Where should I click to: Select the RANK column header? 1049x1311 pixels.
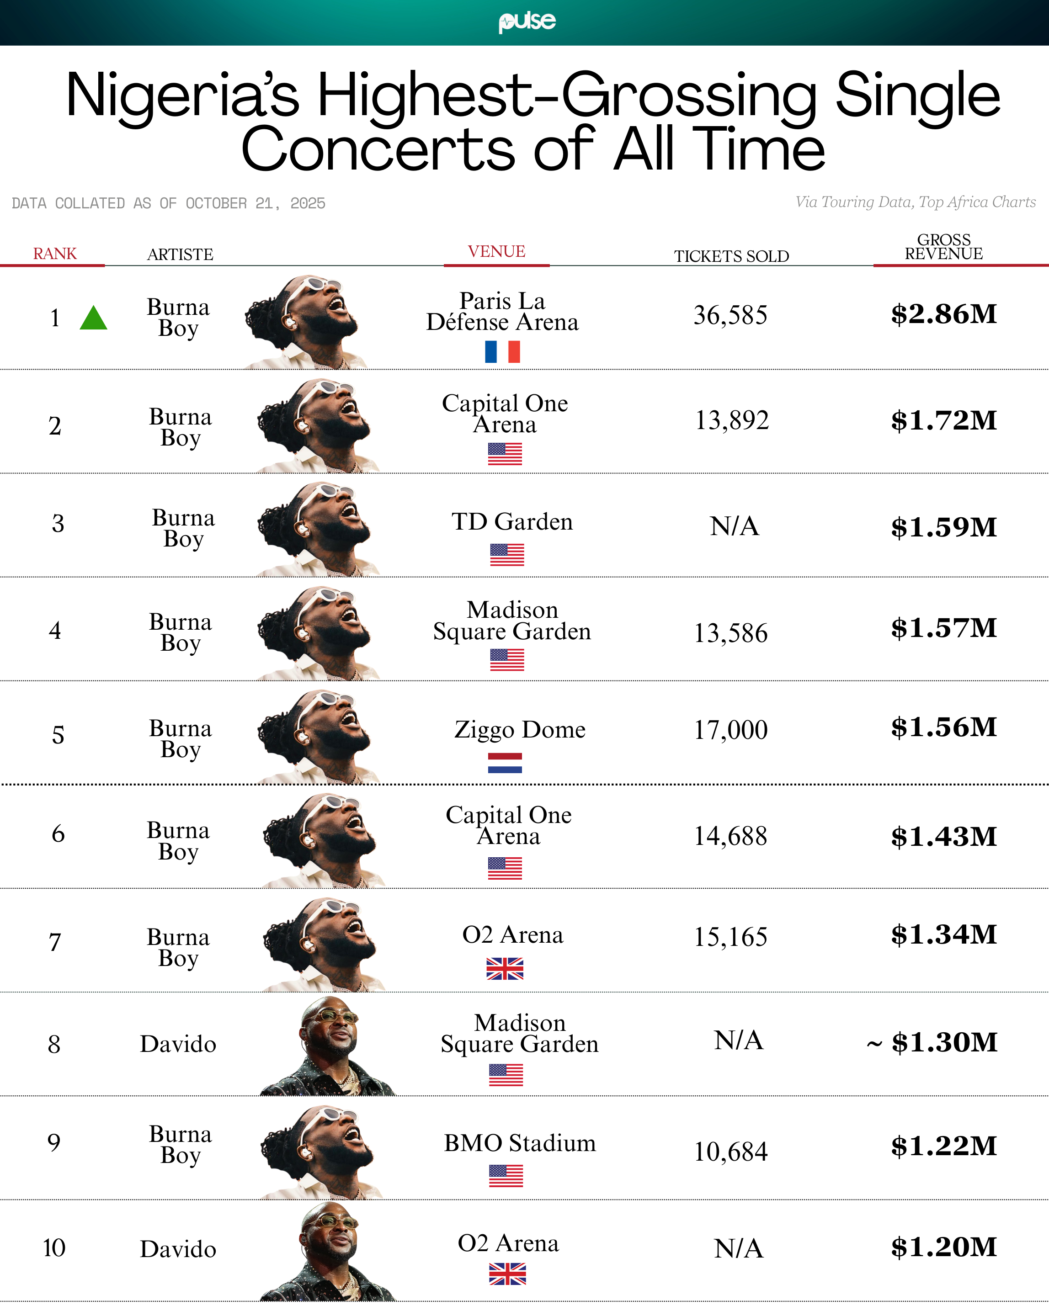pyautogui.click(x=55, y=254)
